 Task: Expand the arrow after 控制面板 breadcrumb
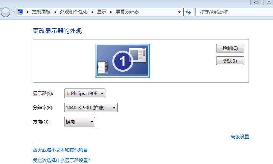click(56, 12)
